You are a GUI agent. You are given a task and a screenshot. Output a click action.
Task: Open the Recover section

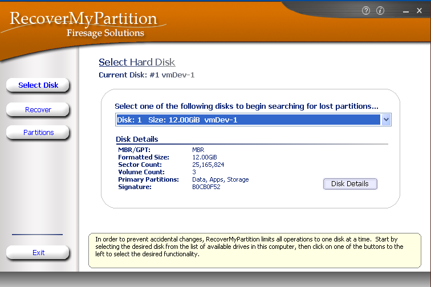[38, 109]
